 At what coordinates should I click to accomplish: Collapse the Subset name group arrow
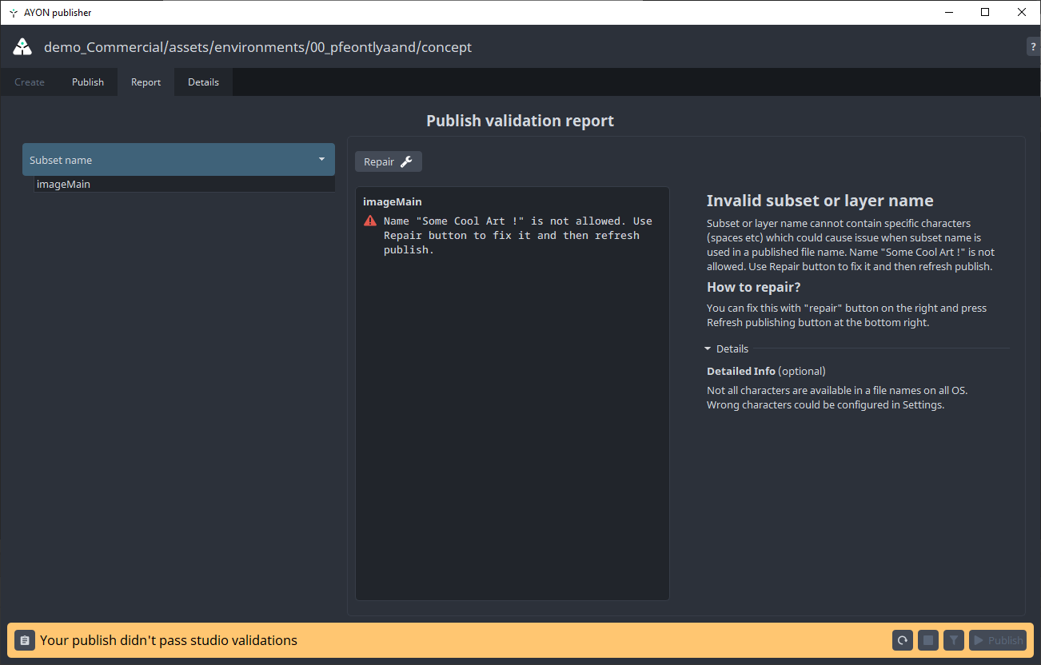(x=321, y=159)
